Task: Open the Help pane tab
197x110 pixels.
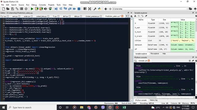Action: tap(164, 54)
